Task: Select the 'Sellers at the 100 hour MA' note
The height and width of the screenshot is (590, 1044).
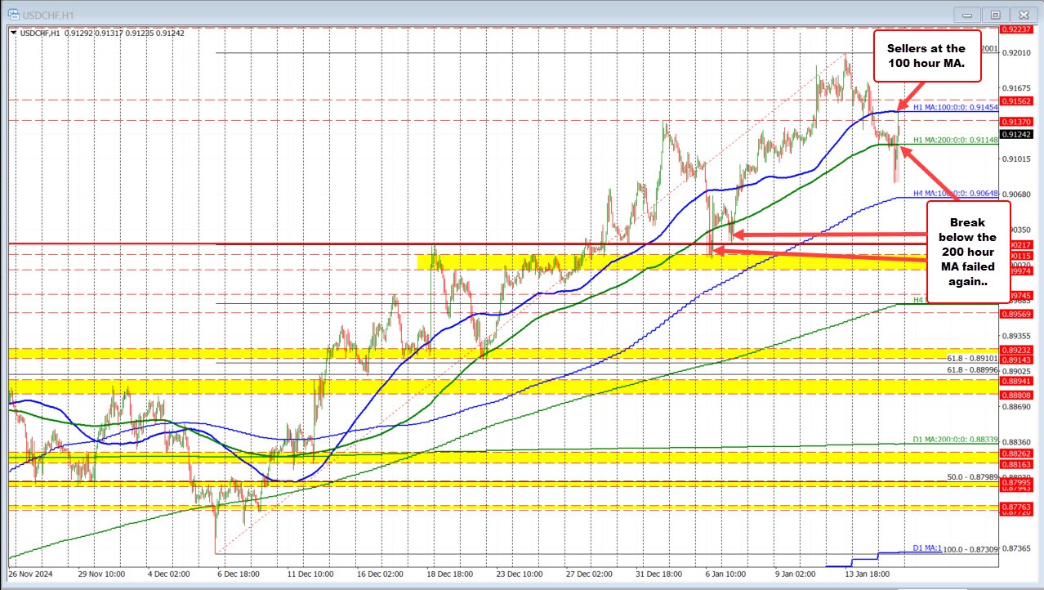Action: [926, 56]
